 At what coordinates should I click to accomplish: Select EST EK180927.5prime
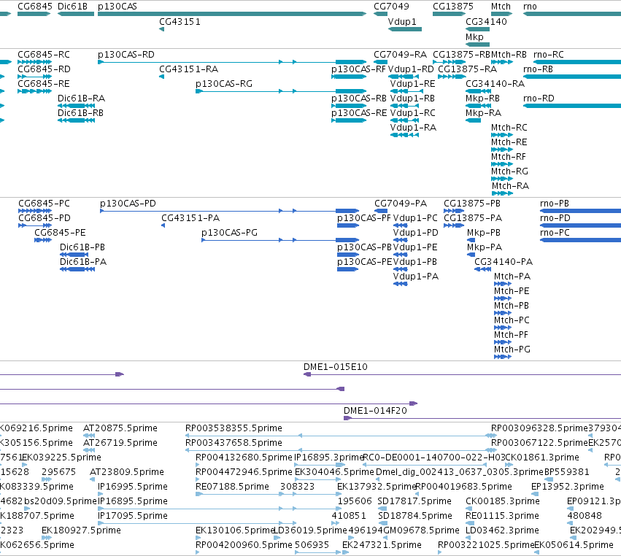(x=46, y=538)
